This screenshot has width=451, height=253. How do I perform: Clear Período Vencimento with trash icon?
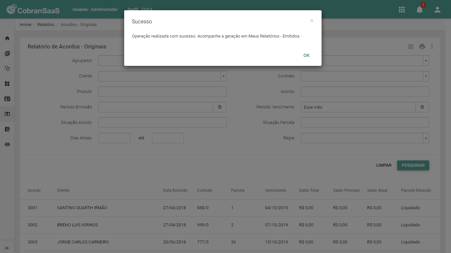[422, 107]
